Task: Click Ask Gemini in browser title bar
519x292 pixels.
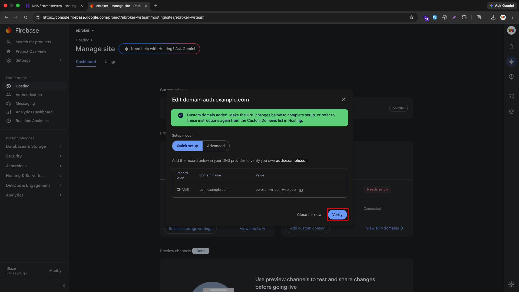Action: point(502,6)
